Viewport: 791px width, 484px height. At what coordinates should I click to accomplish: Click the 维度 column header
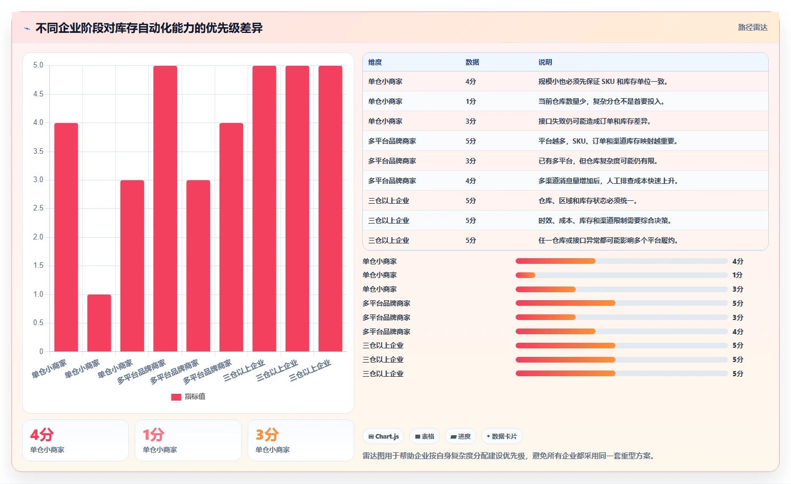(375, 62)
